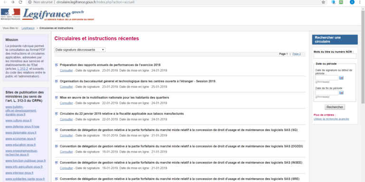Screen dimensions: 365x182
Task: Click the site info icon beside 'Non sécurisé'
Action: point(29,2)
